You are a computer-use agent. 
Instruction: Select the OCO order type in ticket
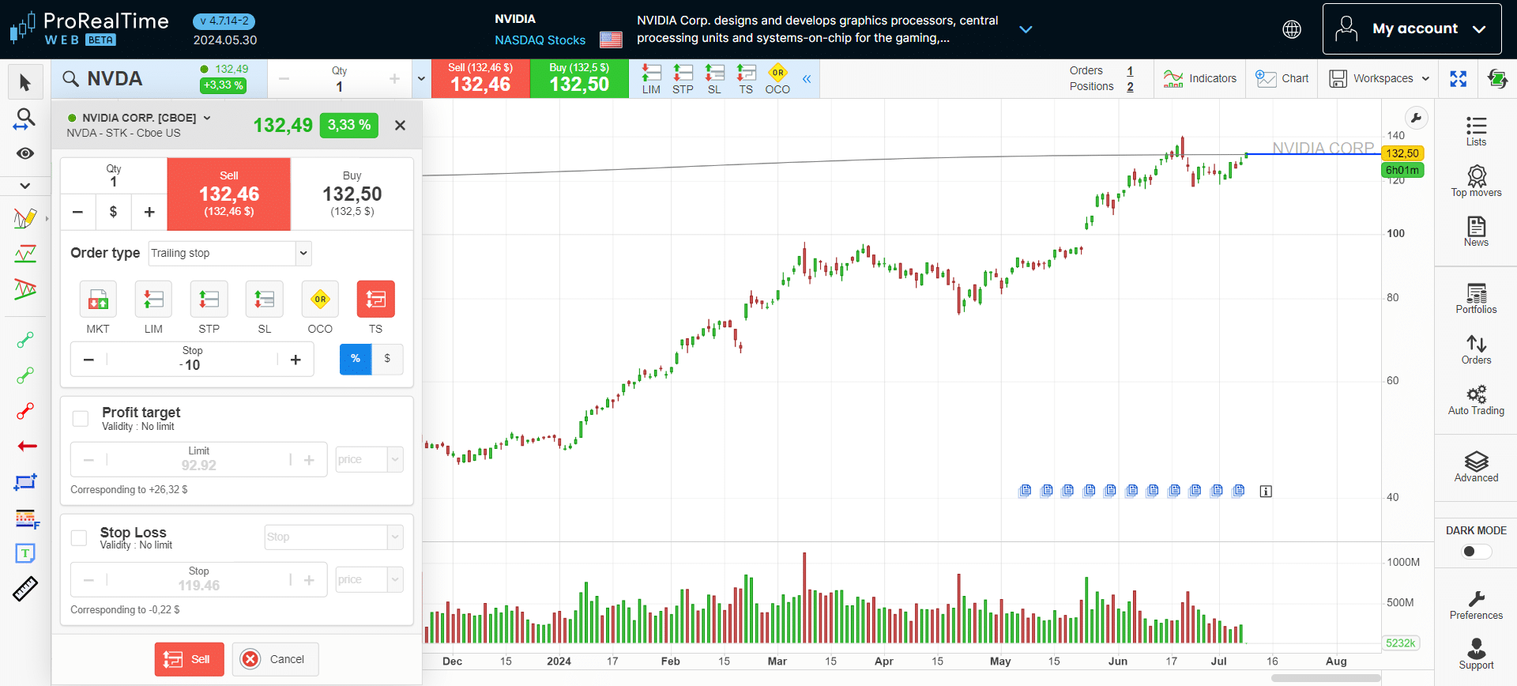(320, 300)
